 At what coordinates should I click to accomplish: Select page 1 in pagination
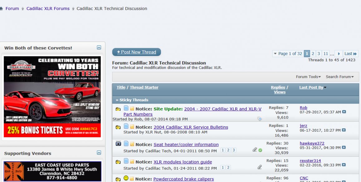click(x=307, y=53)
